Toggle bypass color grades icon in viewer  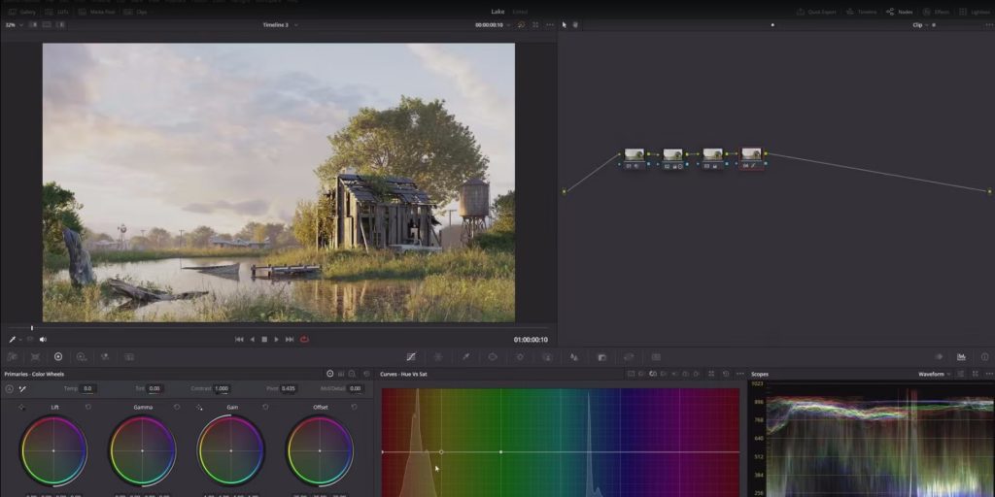pyautogui.click(x=521, y=24)
